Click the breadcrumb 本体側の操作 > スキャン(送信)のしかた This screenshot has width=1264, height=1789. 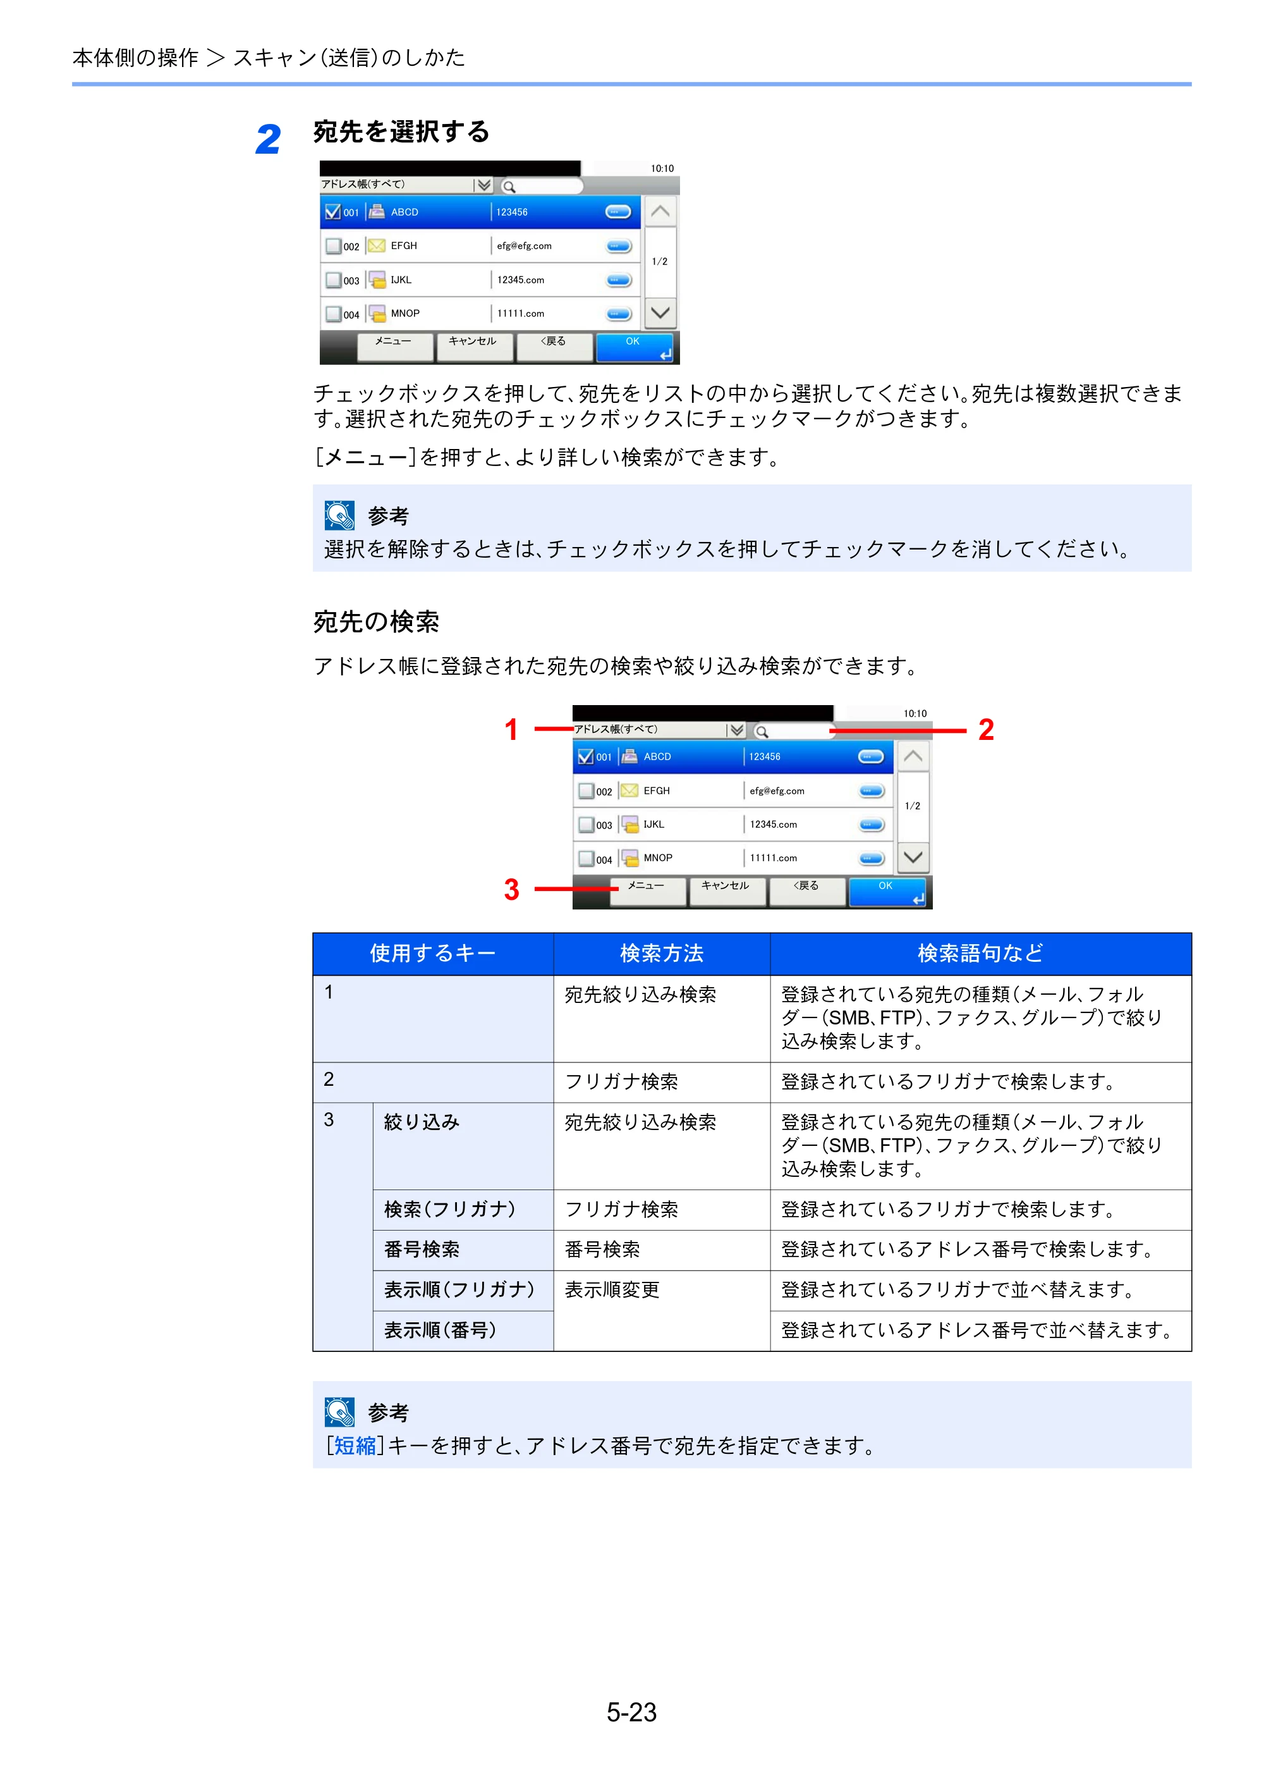pyautogui.click(x=269, y=58)
